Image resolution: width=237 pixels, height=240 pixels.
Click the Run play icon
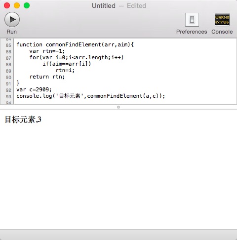pos(12,20)
